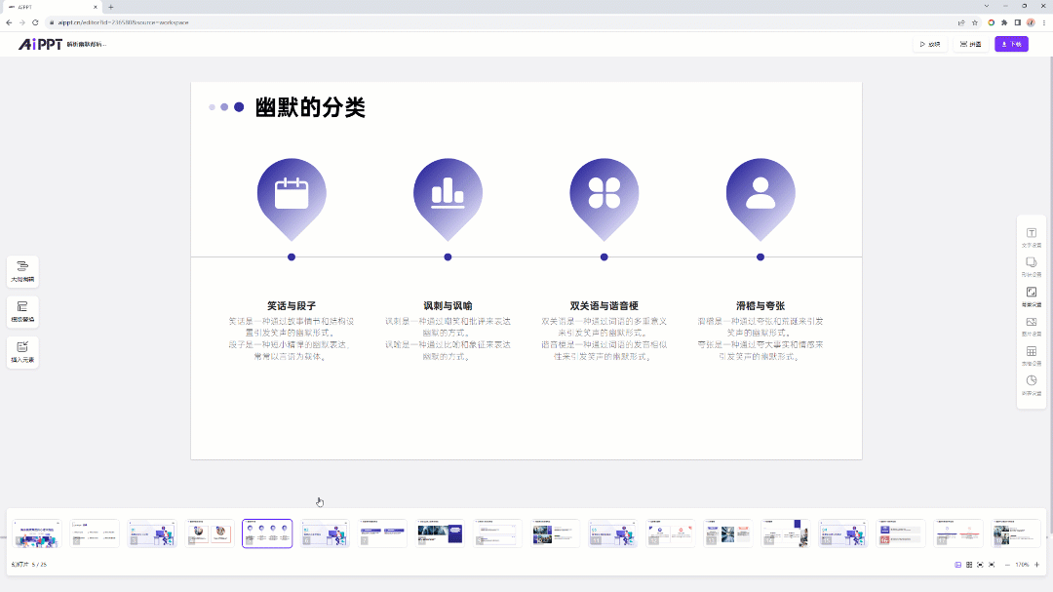Select 背景设置 background settings icon
Screen dimensions: 1053x592
click(x=1032, y=292)
